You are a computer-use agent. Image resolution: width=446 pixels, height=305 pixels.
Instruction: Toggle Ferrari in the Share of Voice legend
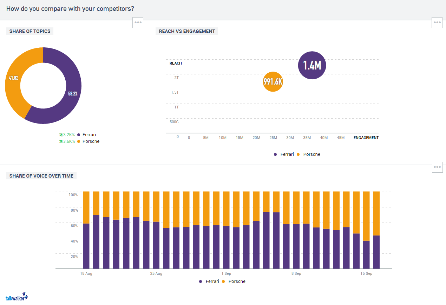pos(209,281)
